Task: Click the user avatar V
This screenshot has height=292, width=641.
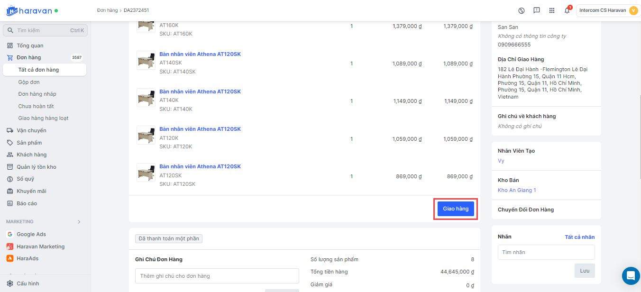Action: 633,10
